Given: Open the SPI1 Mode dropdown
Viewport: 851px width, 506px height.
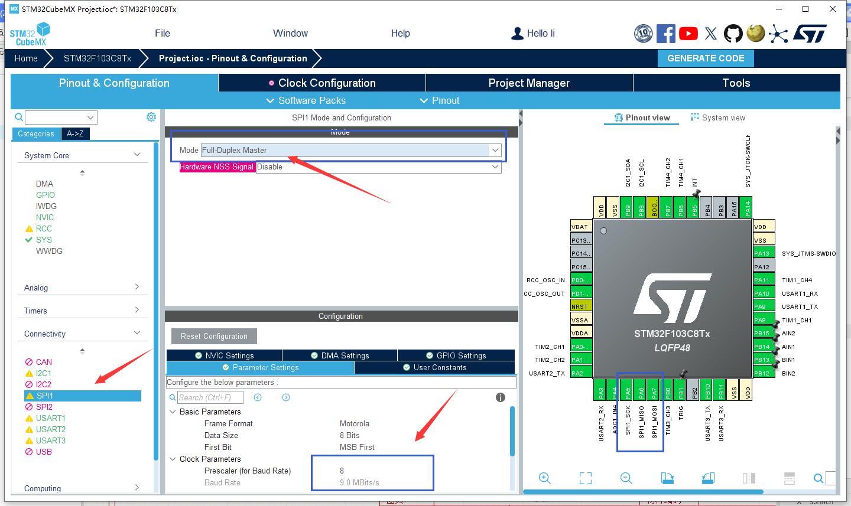Looking at the screenshot, I should pyautogui.click(x=351, y=150).
